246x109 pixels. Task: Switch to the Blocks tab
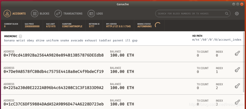40,14
